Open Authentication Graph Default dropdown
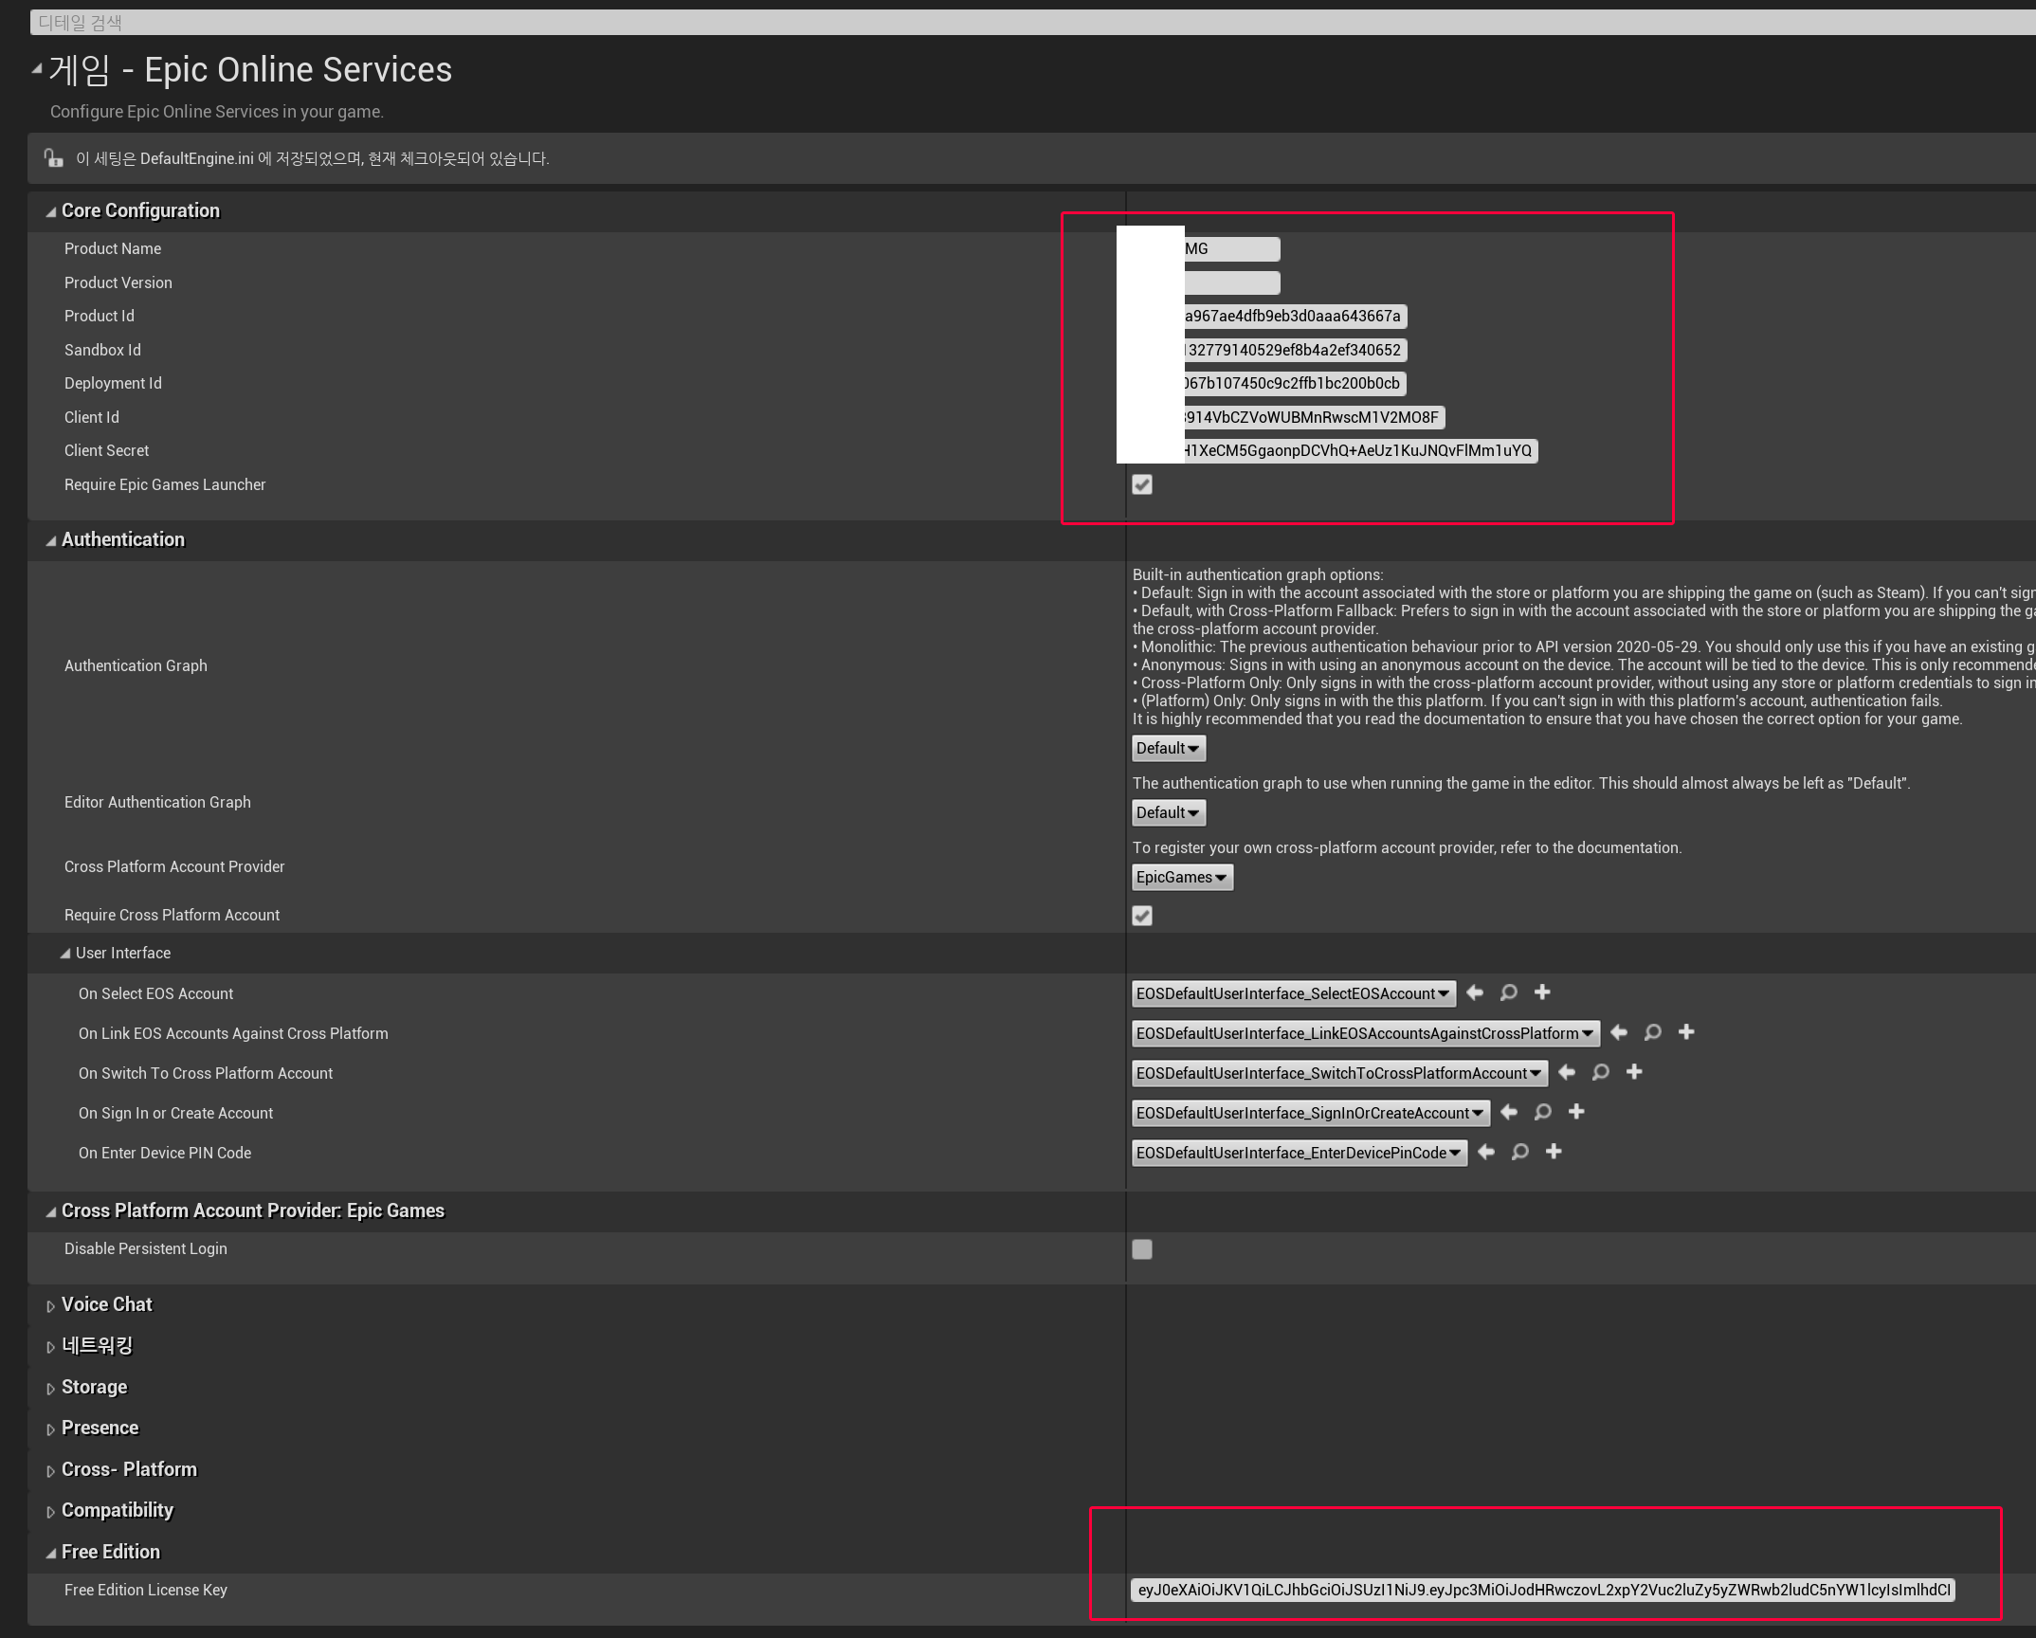The image size is (2036, 1638). pos(1168,749)
